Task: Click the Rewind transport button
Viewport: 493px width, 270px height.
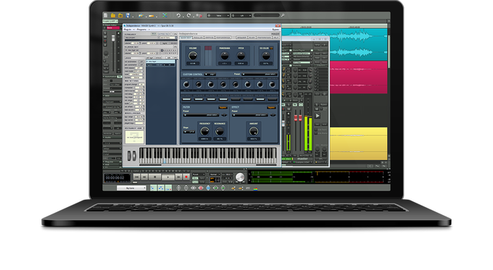Action: pos(144,177)
